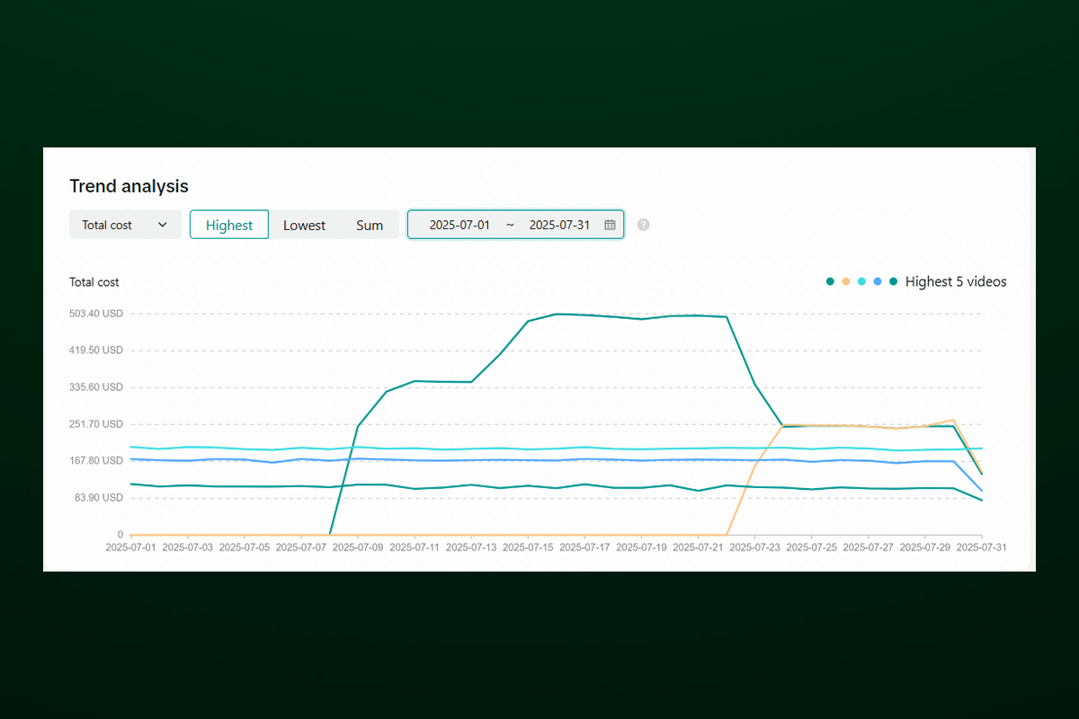The width and height of the screenshot is (1079, 719).
Task: Switch to the Lowest option
Action: (304, 225)
